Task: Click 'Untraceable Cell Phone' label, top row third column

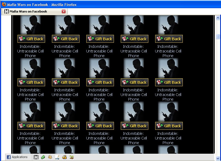Action: (x=99, y=53)
